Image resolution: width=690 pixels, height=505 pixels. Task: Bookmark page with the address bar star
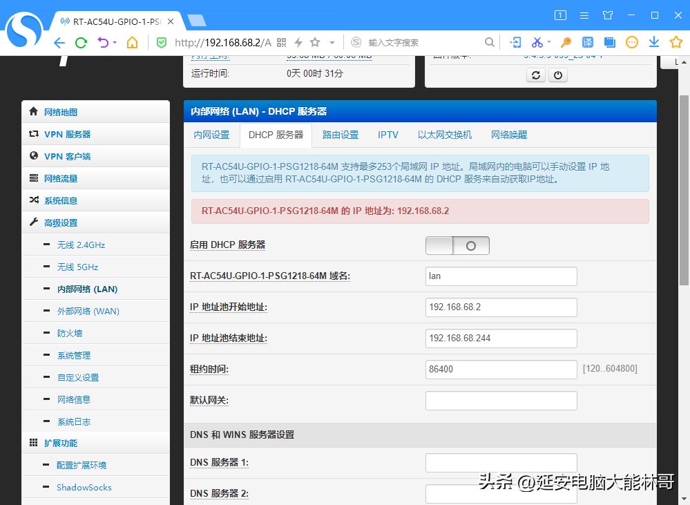pyautogui.click(x=315, y=43)
